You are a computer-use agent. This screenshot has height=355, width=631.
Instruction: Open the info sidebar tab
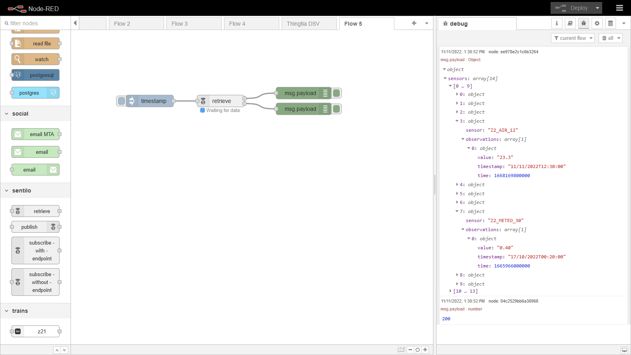(x=557, y=23)
